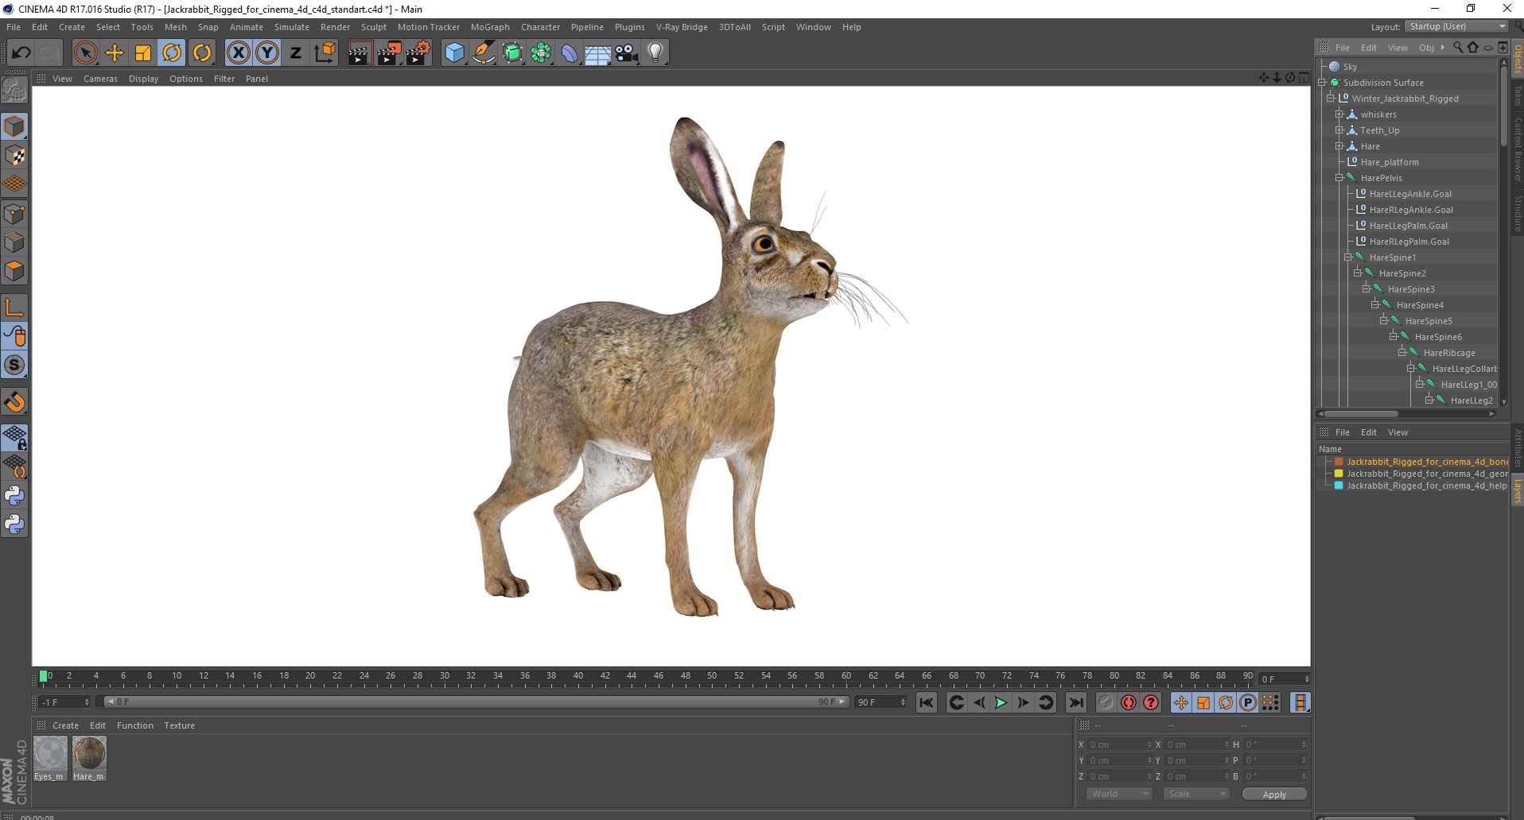Screen dimensions: 1524x820
Task: Go to start of animation
Action: 926,702
